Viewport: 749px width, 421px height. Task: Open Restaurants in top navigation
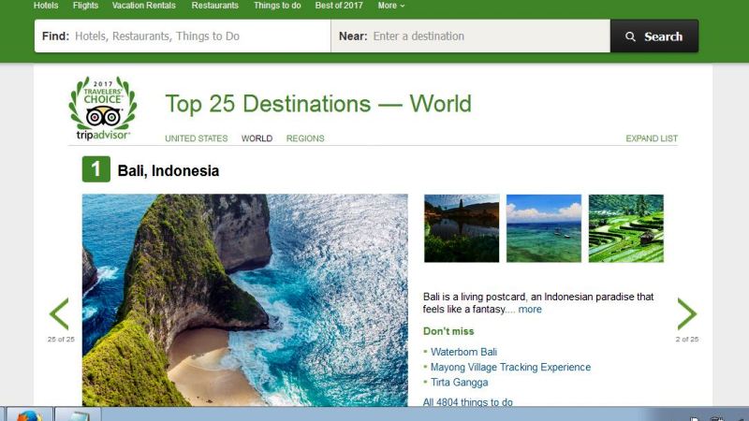[215, 6]
